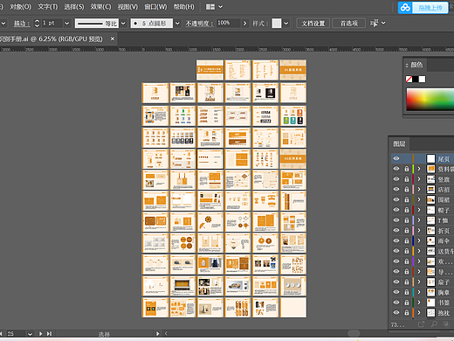Open the 视图(V) menu
This screenshot has height=341, width=454.
127,7
